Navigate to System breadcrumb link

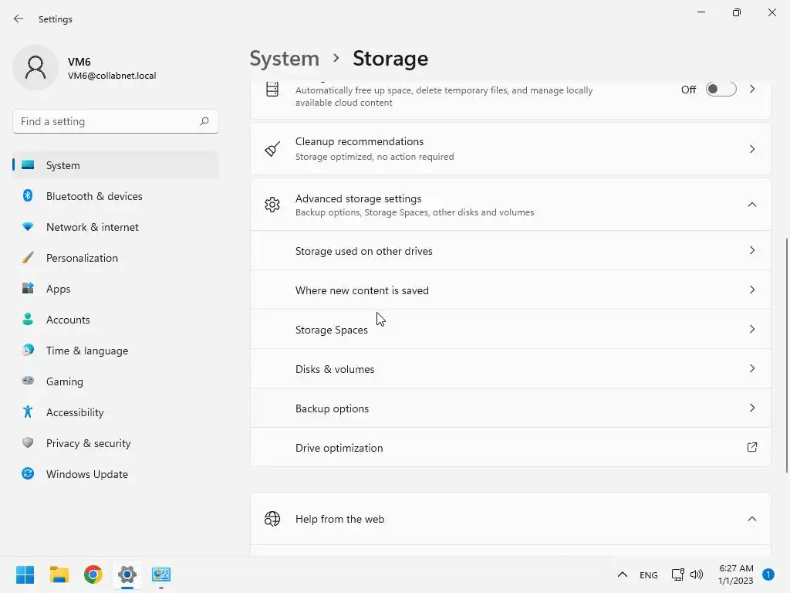pyautogui.click(x=284, y=59)
